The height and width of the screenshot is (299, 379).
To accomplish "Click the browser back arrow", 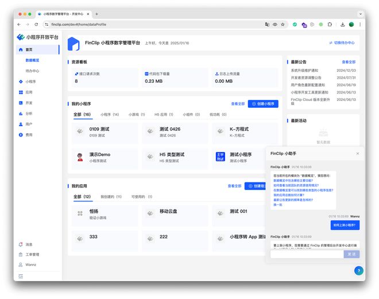I will (19, 25).
